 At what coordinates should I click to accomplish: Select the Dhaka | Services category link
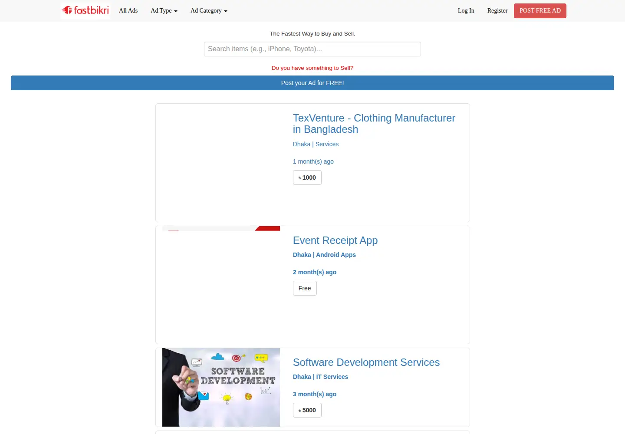(316, 144)
